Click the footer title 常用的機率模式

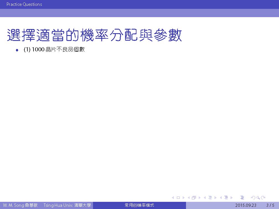point(139,205)
